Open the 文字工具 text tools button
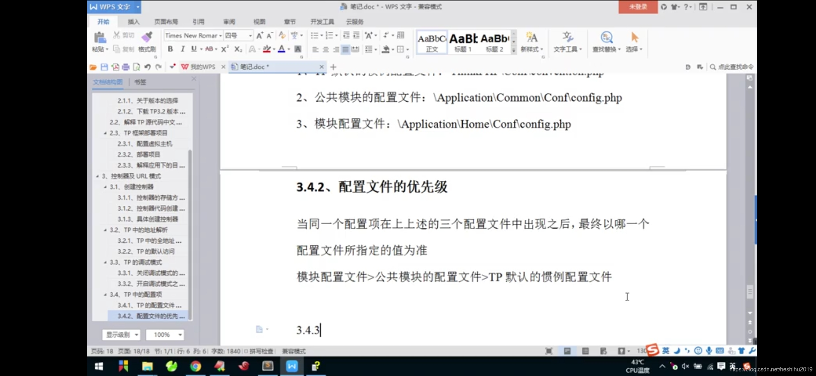 click(568, 42)
